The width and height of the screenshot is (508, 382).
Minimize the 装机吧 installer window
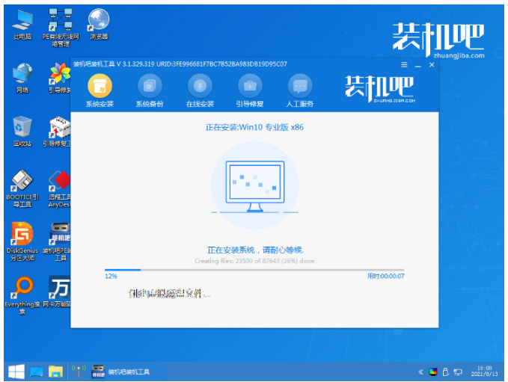pos(418,65)
